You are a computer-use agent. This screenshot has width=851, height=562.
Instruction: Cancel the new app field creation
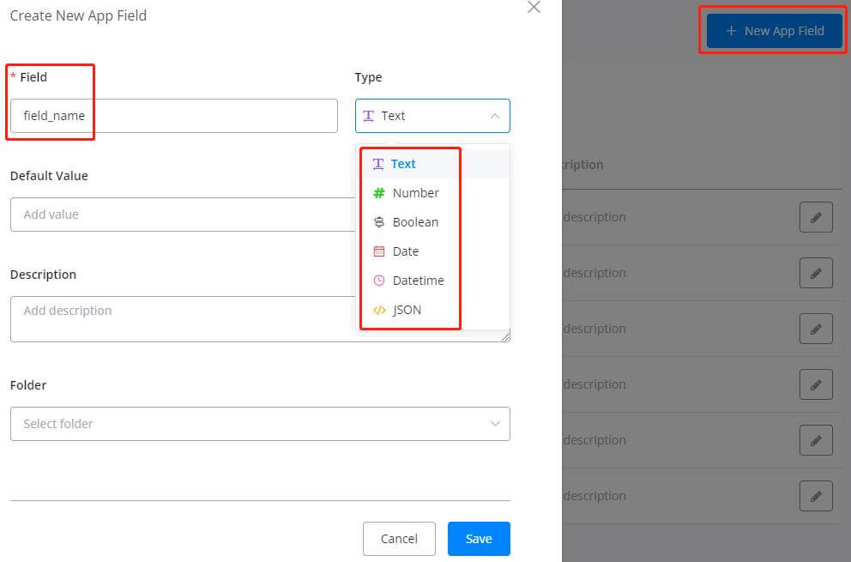pos(399,539)
